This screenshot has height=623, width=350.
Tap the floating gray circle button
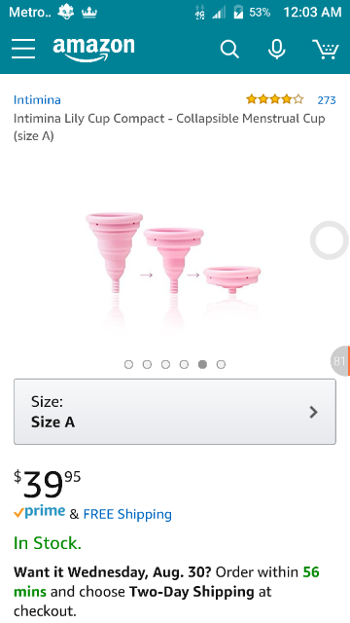tap(330, 240)
